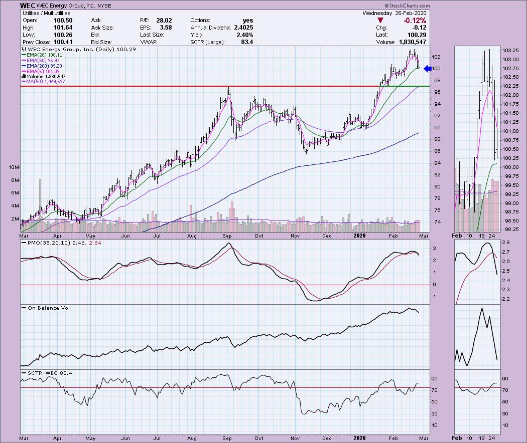This screenshot has height=443, width=527.
Task: Click the Utilities / Multiutilities sector label
Action: [46, 13]
